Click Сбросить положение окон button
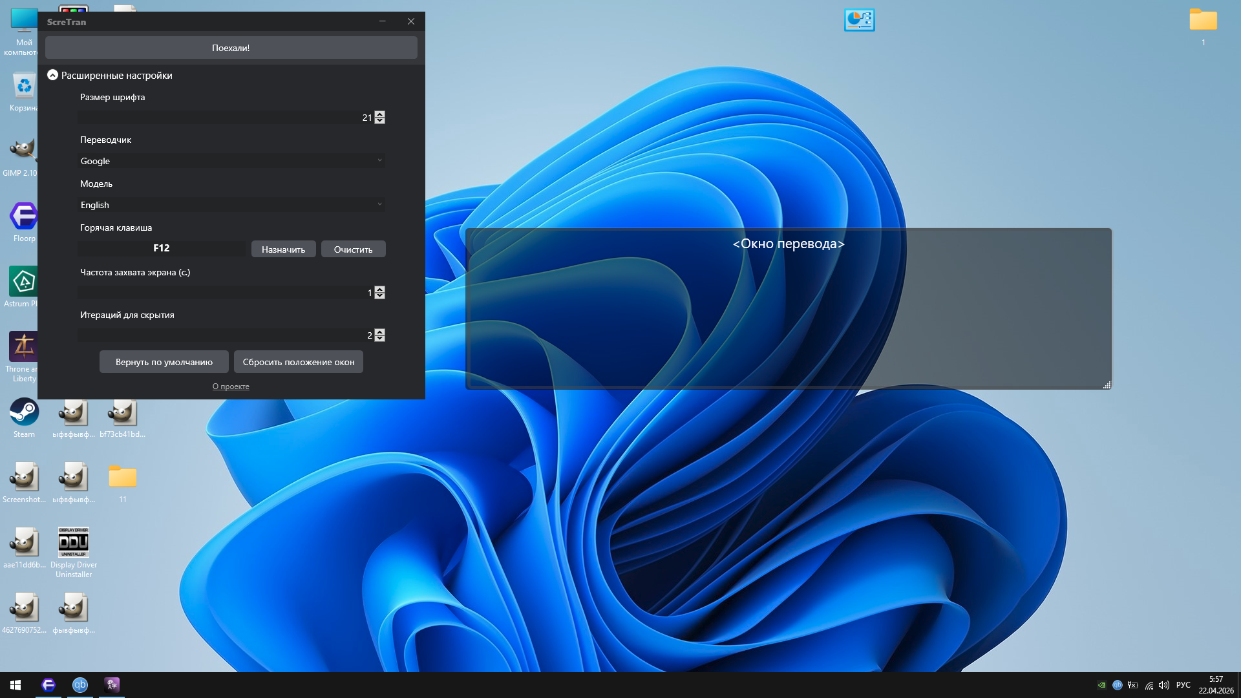 point(298,362)
